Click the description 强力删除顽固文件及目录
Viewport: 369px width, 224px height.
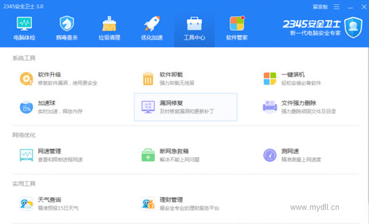(x=309, y=112)
